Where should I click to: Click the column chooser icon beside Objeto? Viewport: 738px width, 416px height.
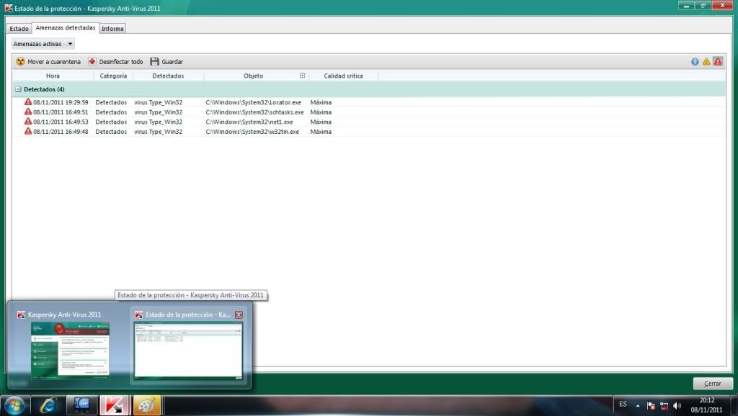pos(302,76)
